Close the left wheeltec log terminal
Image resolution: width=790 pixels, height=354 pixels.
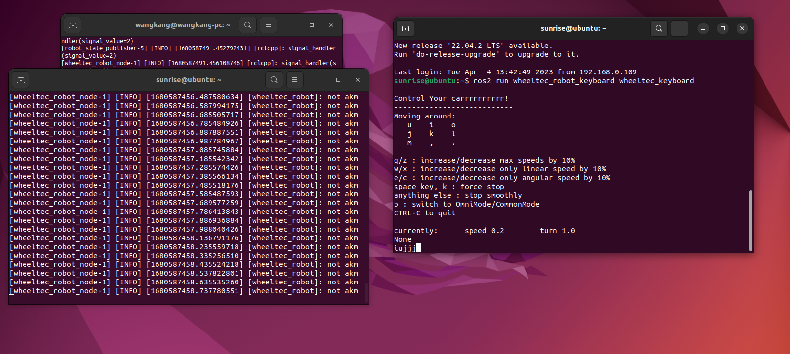(x=358, y=80)
